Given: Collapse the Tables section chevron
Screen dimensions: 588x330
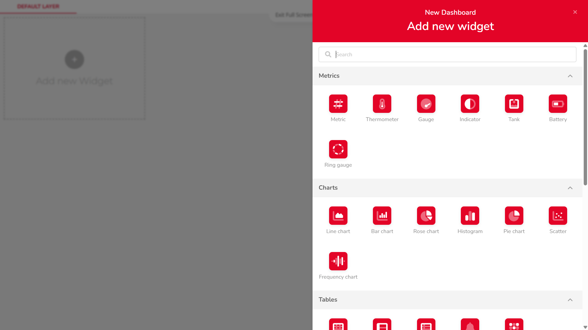Looking at the screenshot, I should (570, 300).
